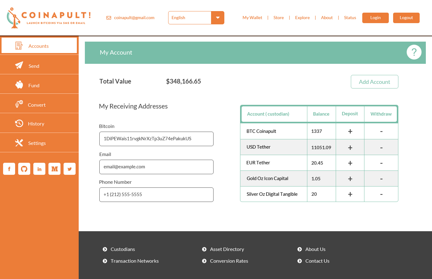Click the envelope icon beside coinapult@gmail.com
The width and height of the screenshot is (432, 279).
(x=109, y=18)
